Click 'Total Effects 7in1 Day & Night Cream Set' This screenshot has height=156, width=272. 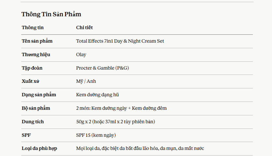(x=120, y=41)
